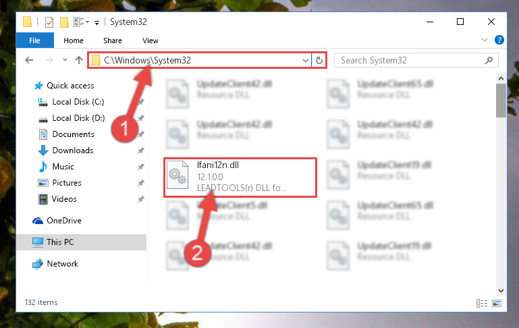Expand the ribbon with the chevron
The height and width of the screenshot is (328, 519).
(x=485, y=40)
